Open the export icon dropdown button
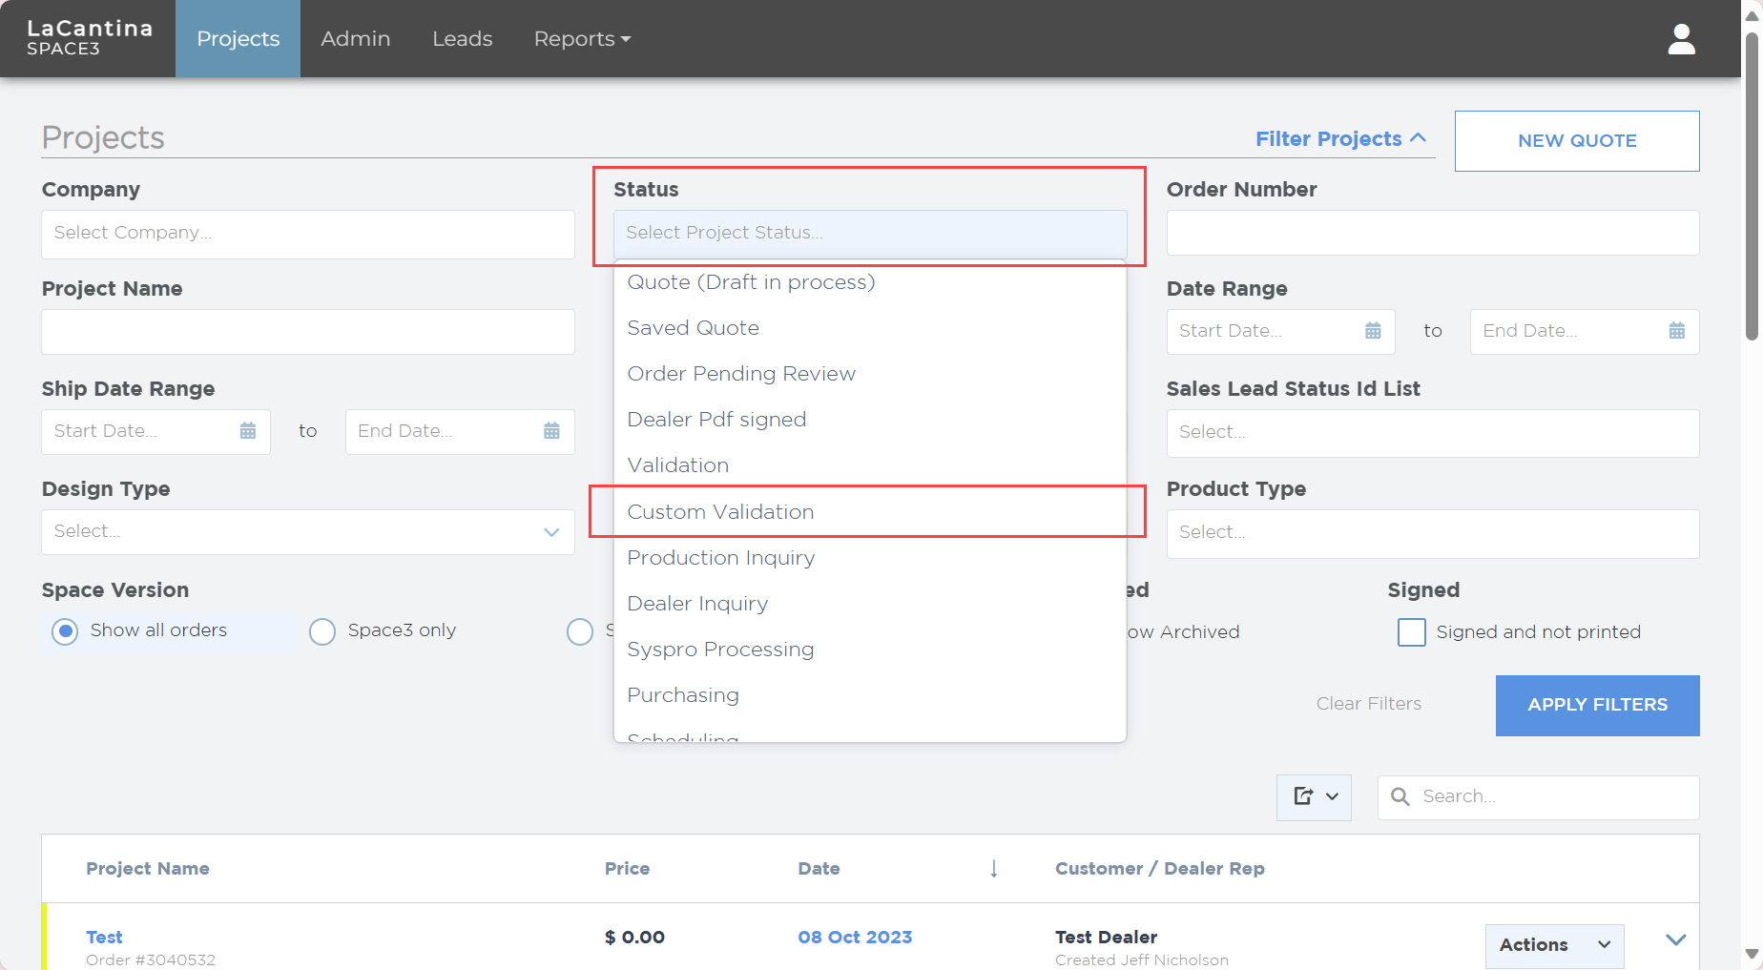The width and height of the screenshot is (1763, 970). click(x=1314, y=796)
